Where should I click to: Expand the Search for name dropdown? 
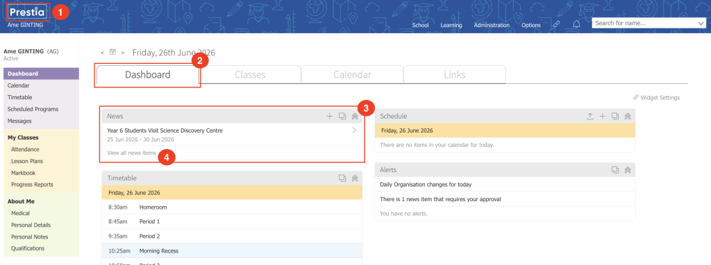tap(701, 24)
